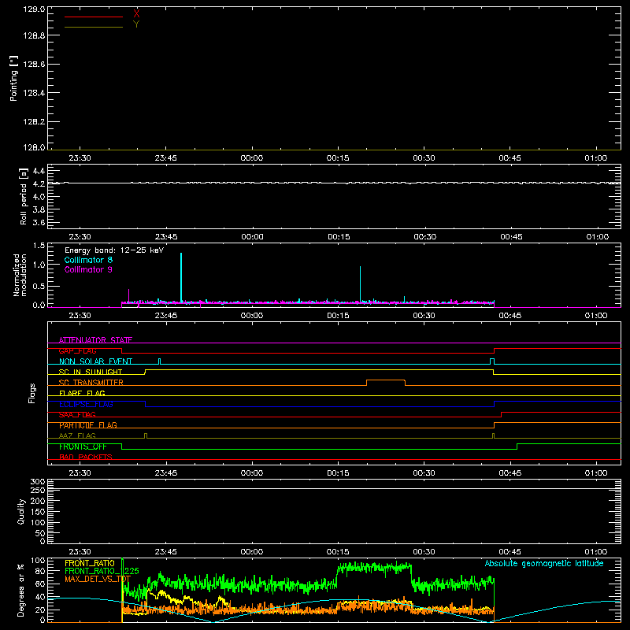Select the FRONTS_OFF flag label
The image size is (630, 630).
point(83,447)
